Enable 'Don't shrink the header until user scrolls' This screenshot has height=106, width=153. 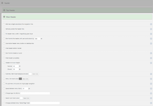(4, 39)
